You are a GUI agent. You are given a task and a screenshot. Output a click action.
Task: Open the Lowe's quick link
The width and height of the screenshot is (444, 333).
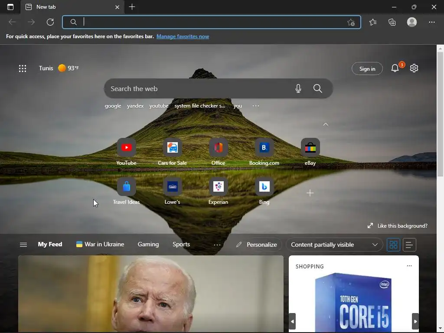172,191
